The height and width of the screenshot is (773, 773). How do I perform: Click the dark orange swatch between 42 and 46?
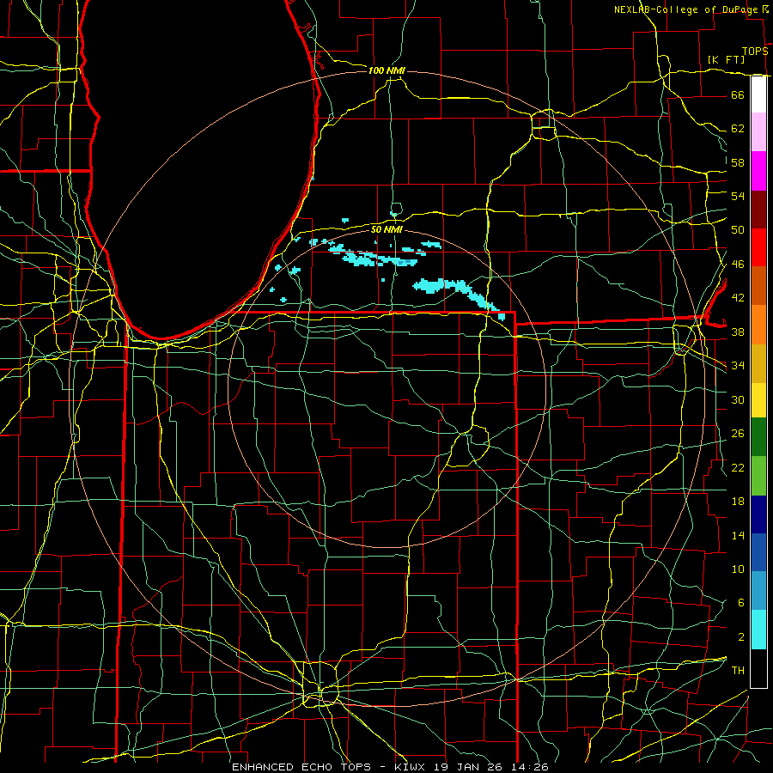pos(758,285)
